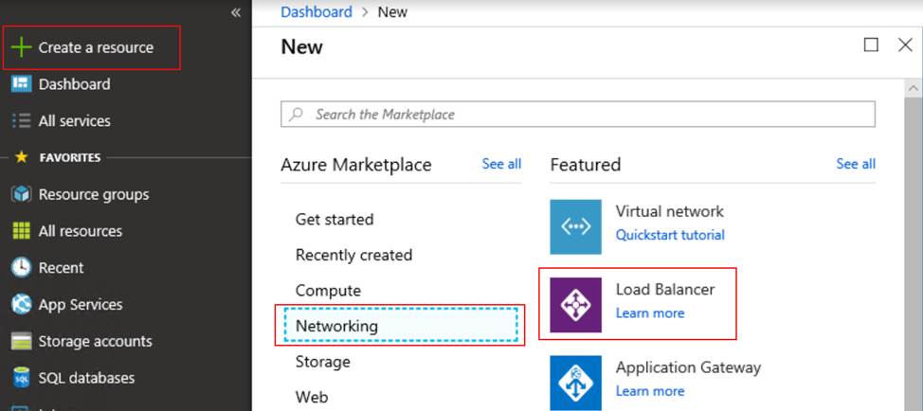This screenshot has height=411, width=923.
Task: Click See all next to Featured
Action: [x=855, y=164]
